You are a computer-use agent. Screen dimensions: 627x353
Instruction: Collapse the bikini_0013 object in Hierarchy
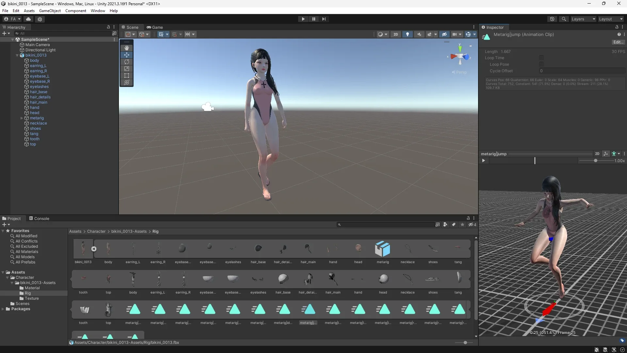point(17,55)
